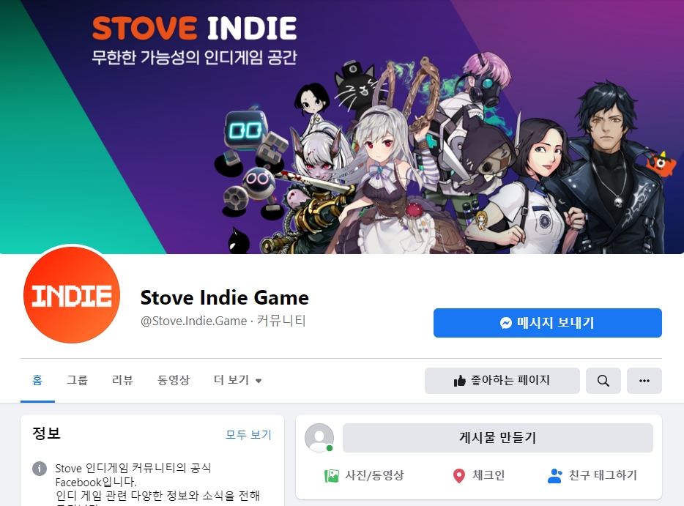Open the 모두 보기 link in 정보

(x=249, y=434)
